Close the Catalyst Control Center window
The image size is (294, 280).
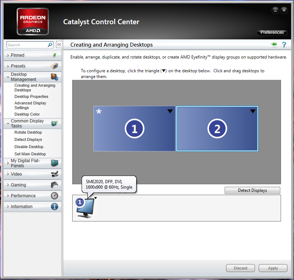(284, 10)
